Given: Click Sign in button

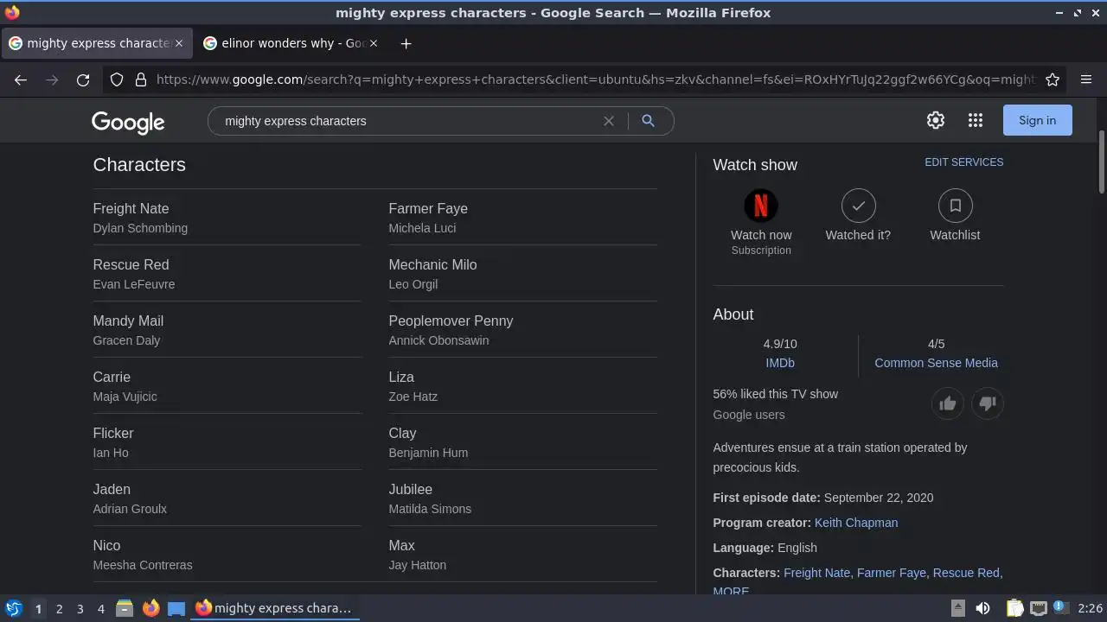Looking at the screenshot, I should click(x=1037, y=120).
